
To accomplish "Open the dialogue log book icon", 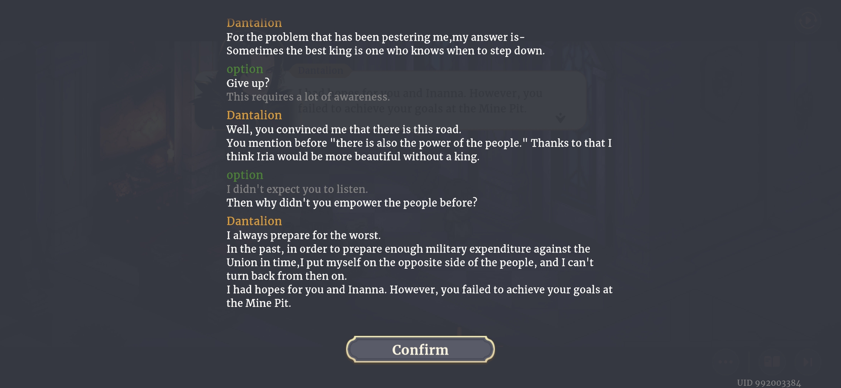I will pos(772,361).
